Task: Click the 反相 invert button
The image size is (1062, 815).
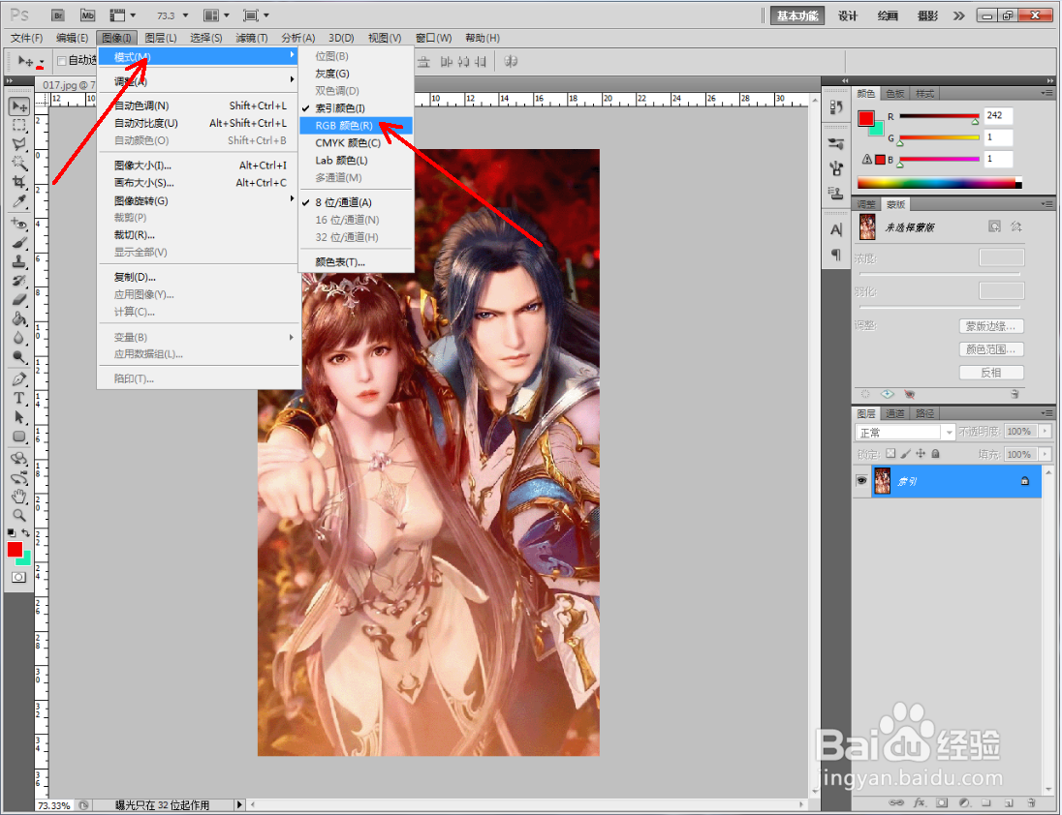Action: click(991, 372)
